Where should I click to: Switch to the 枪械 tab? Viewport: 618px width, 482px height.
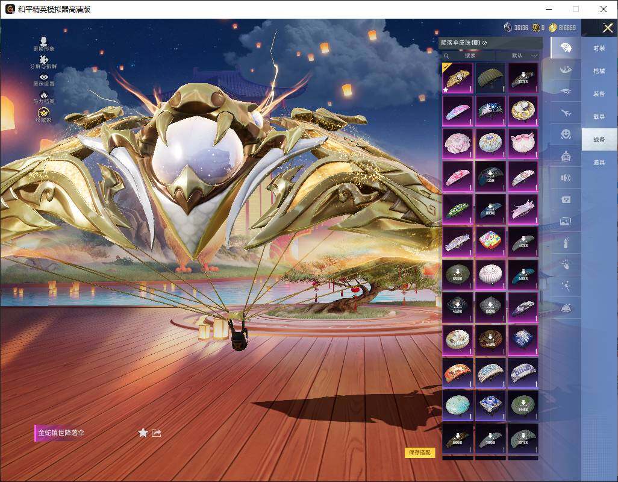[x=599, y=71]
